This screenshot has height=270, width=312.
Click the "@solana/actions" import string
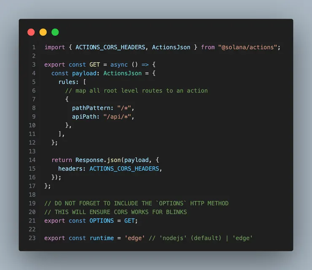click(247, 47)
